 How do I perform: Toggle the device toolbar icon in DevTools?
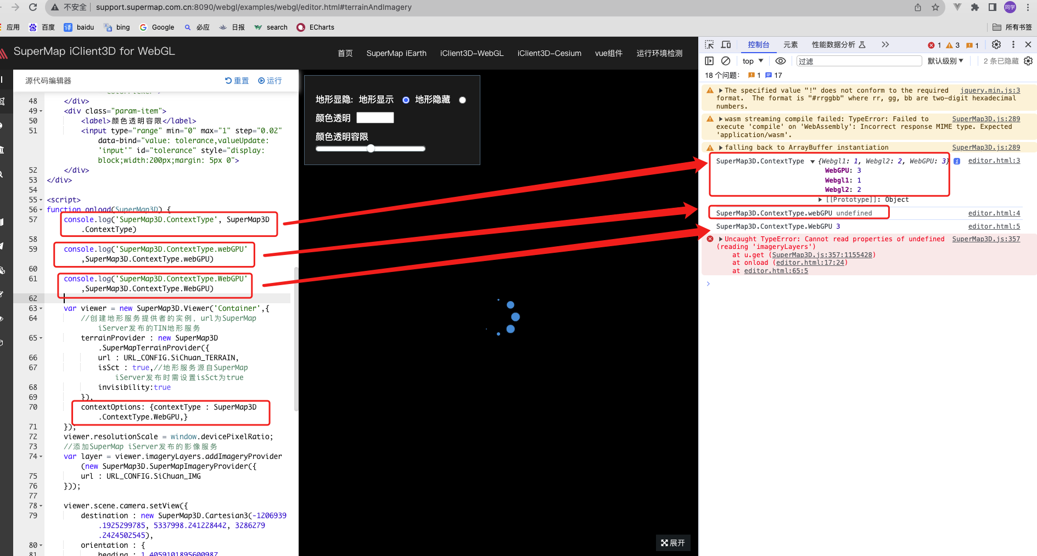tap(726, 44)
